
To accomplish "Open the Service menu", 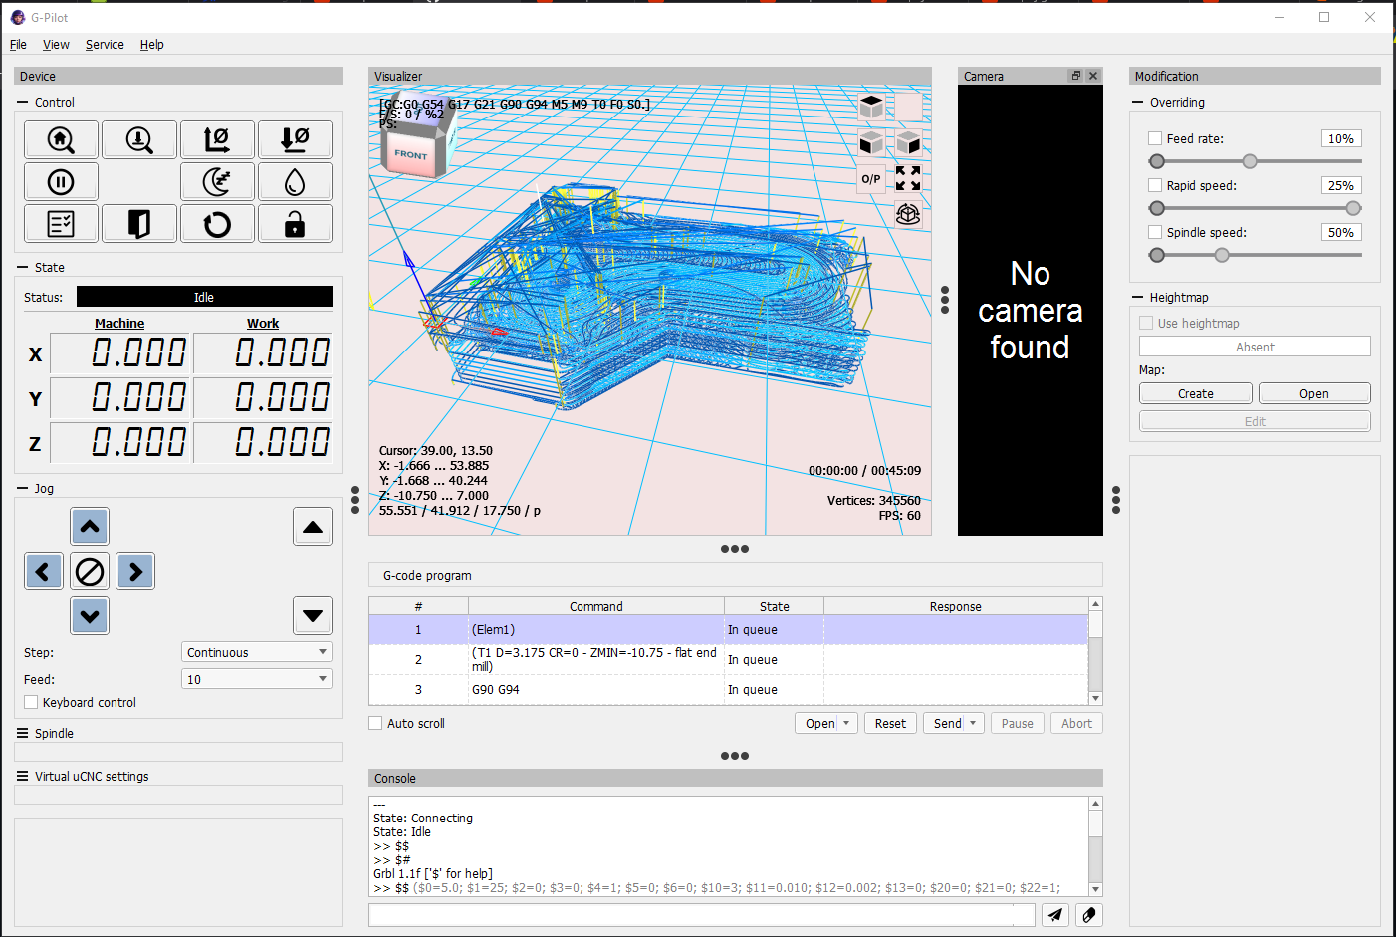I will (x=105, y=45).
